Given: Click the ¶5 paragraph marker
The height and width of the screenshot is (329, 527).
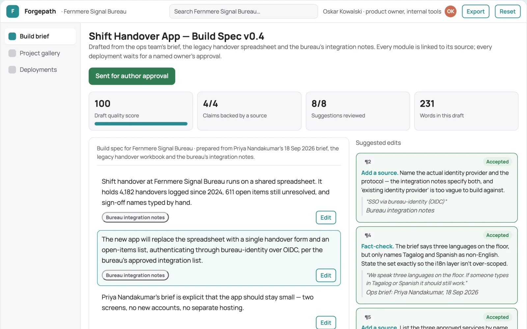Looking at the screenshot, I should coord(368,317).
